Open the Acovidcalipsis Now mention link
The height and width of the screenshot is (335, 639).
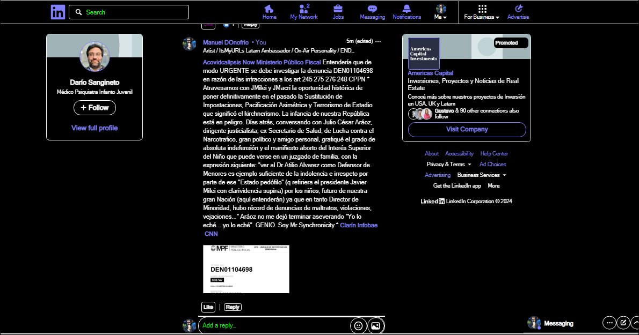pos(229,62)
